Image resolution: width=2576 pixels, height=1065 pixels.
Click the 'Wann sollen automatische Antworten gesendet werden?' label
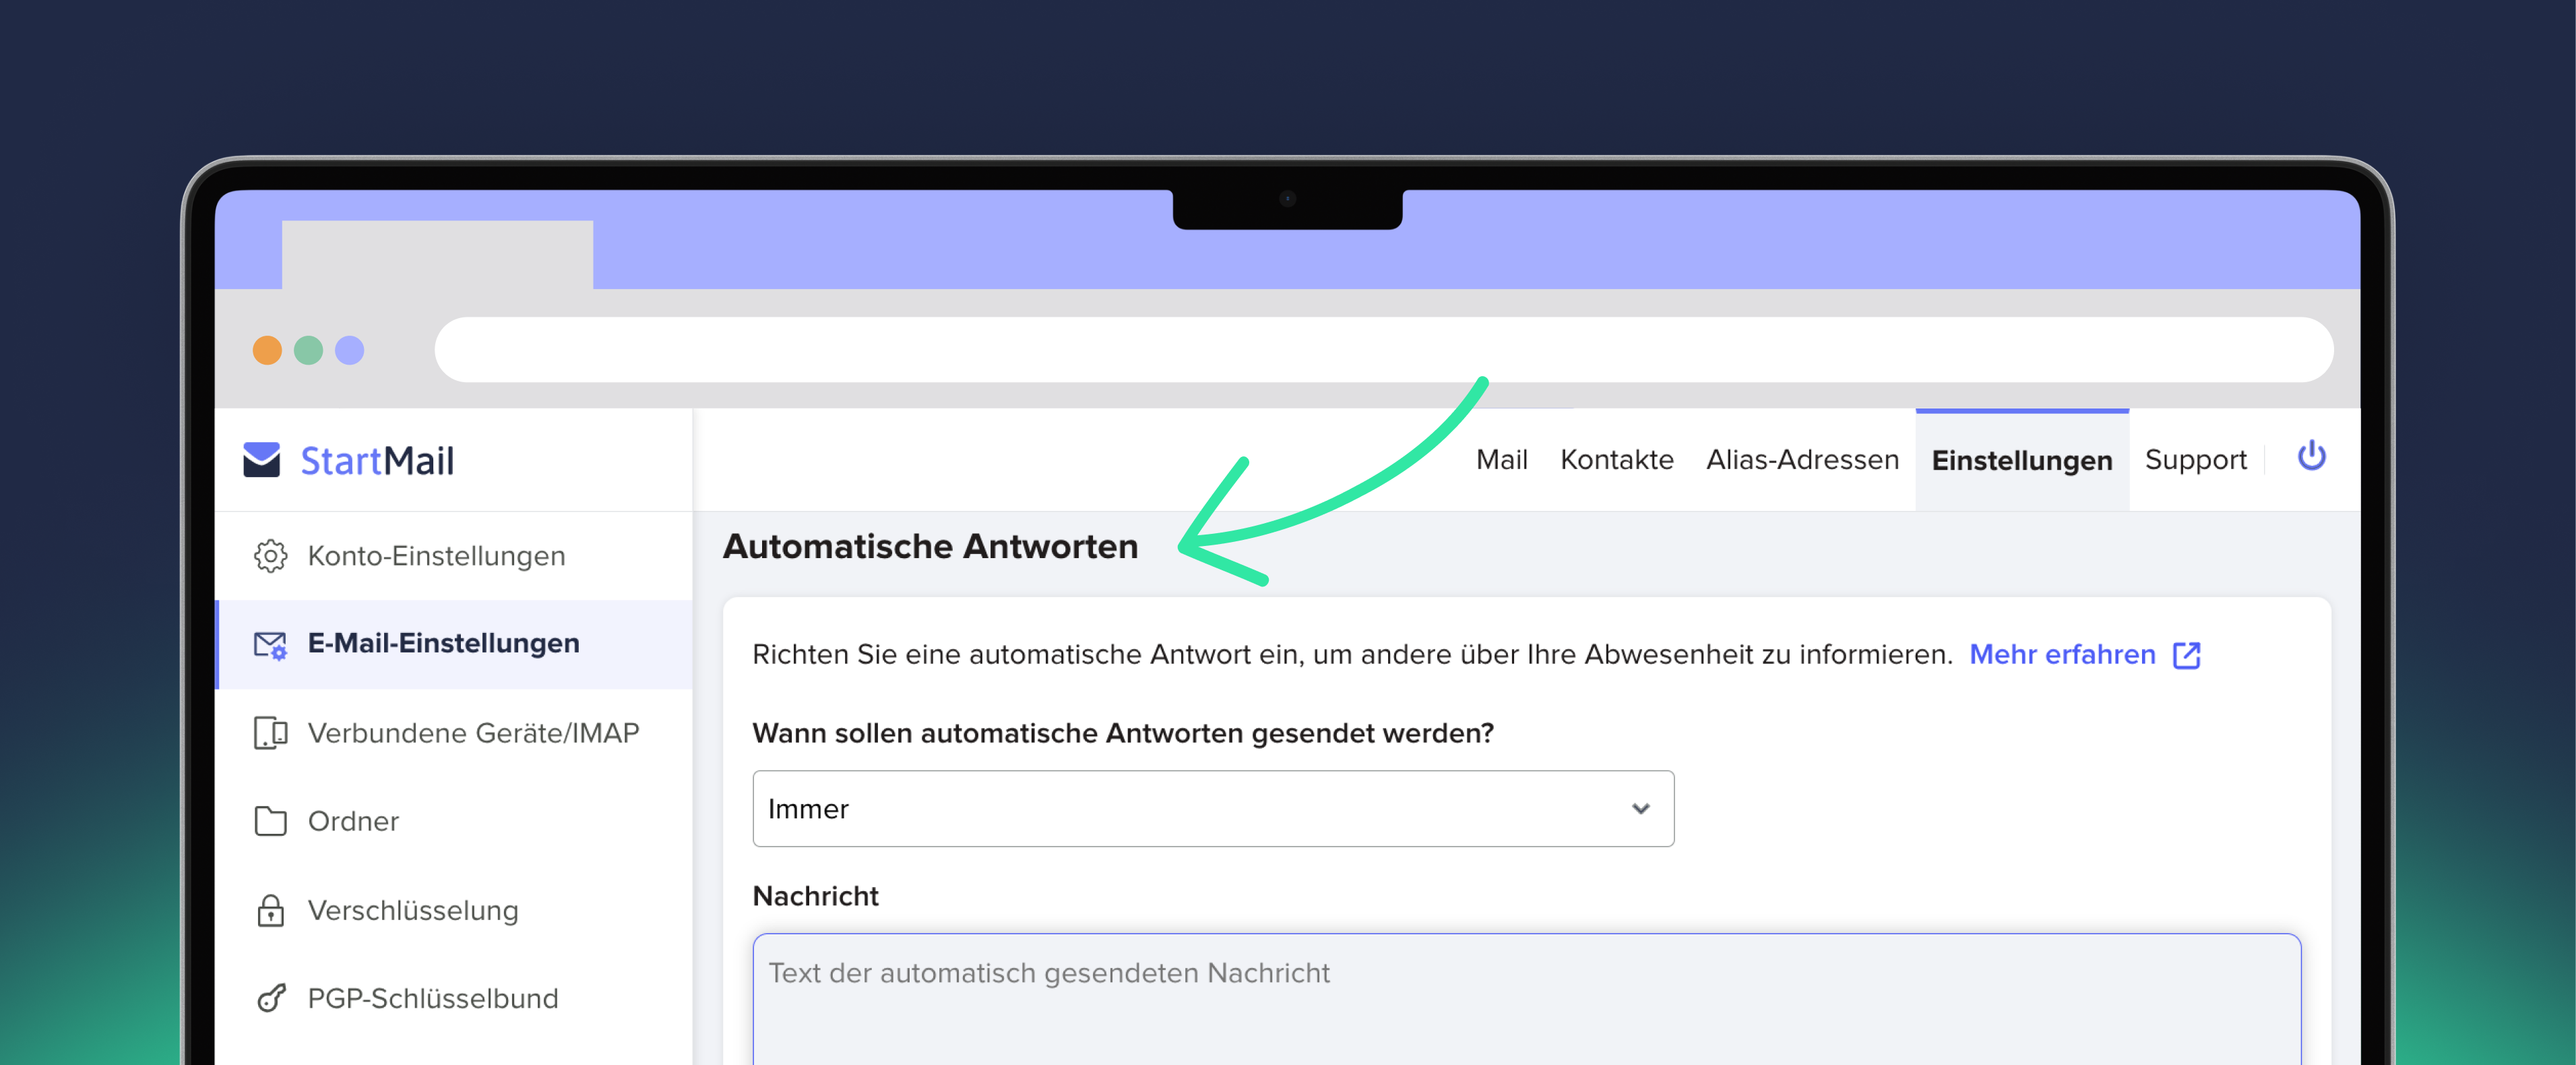pos(1123,734)
